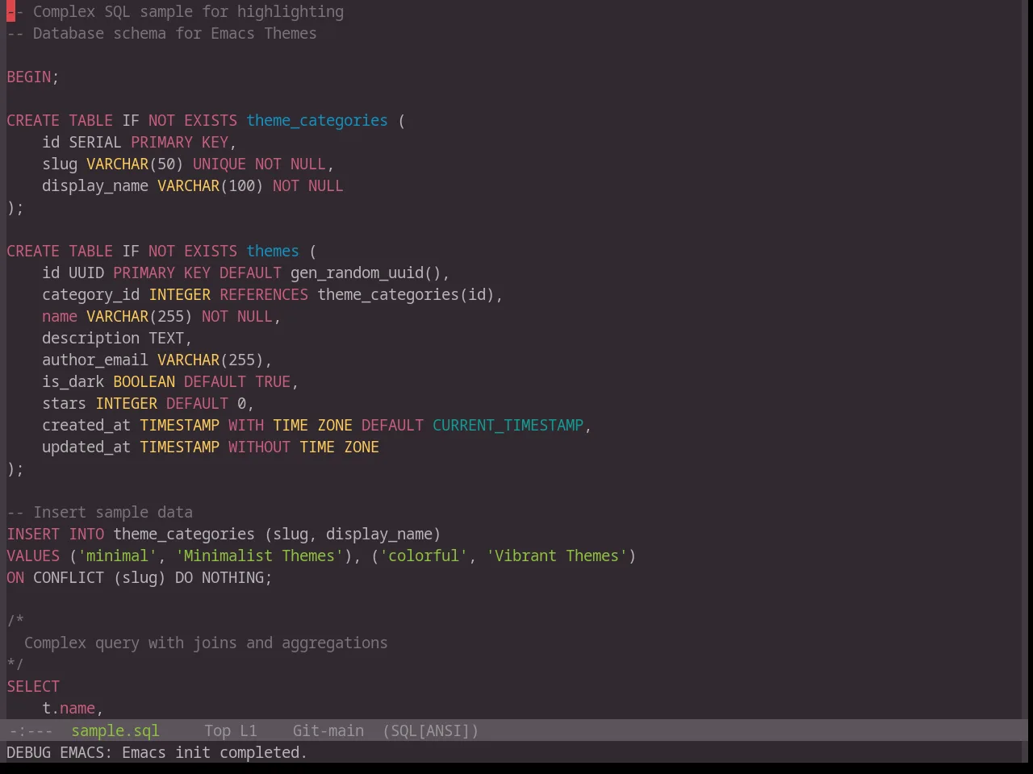Viewport: 1033px width, 774px height.
Task: Click the 'Complex SQL sample for highlighting' comment
Action: pos(175,11)
